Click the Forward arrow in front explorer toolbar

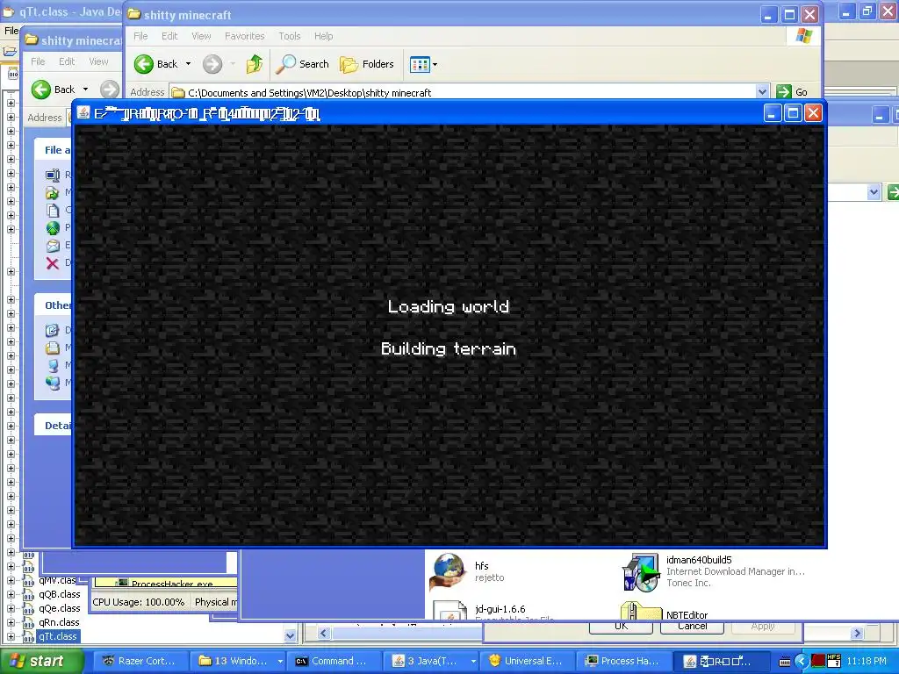click(212, 64)
